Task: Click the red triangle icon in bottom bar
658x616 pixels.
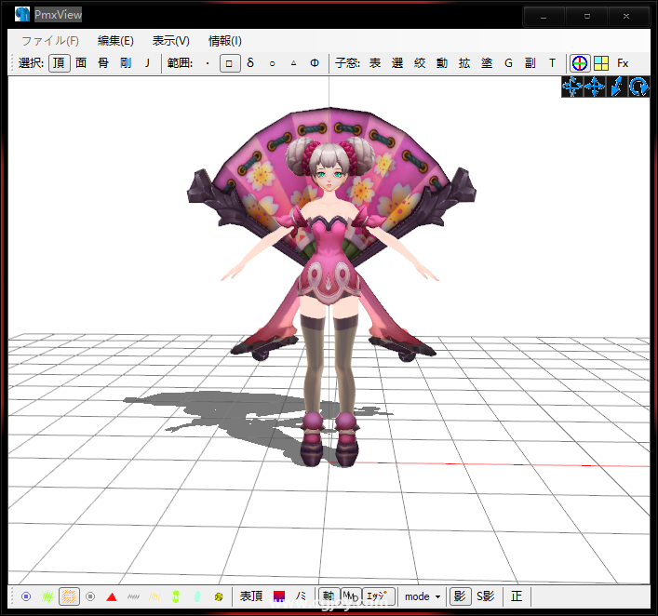Action: (x=112, y=596)
